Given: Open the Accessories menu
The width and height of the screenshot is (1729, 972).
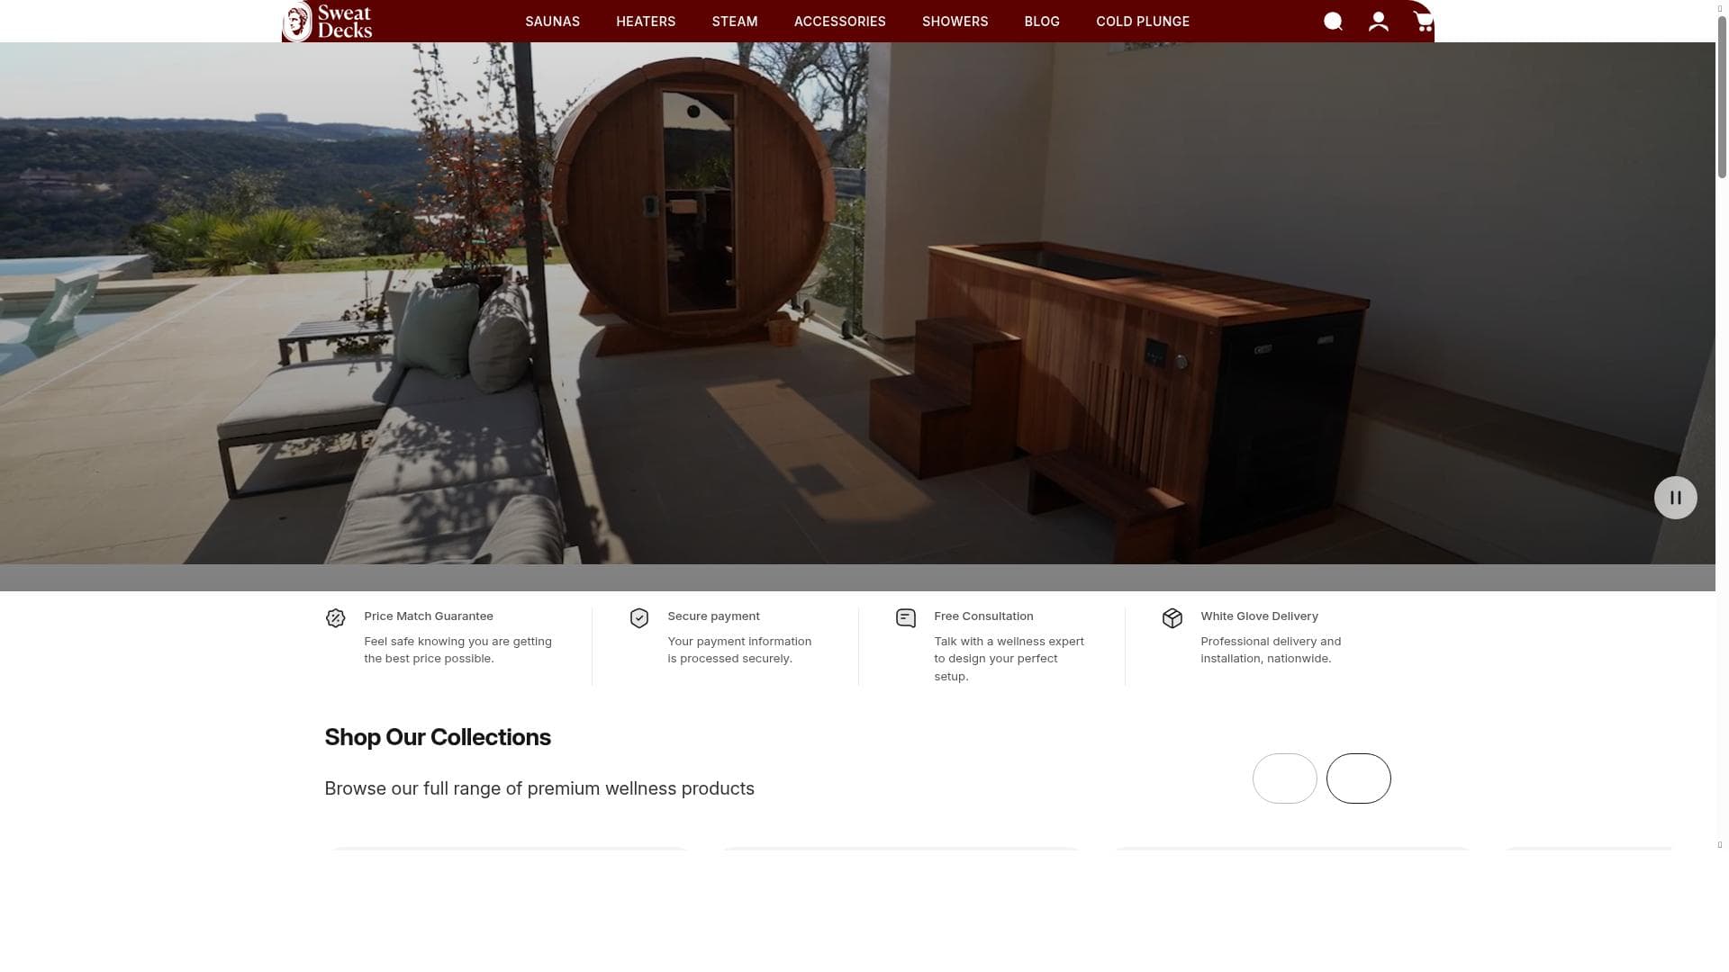Looking at the screenshot, I should click(839, 22).
